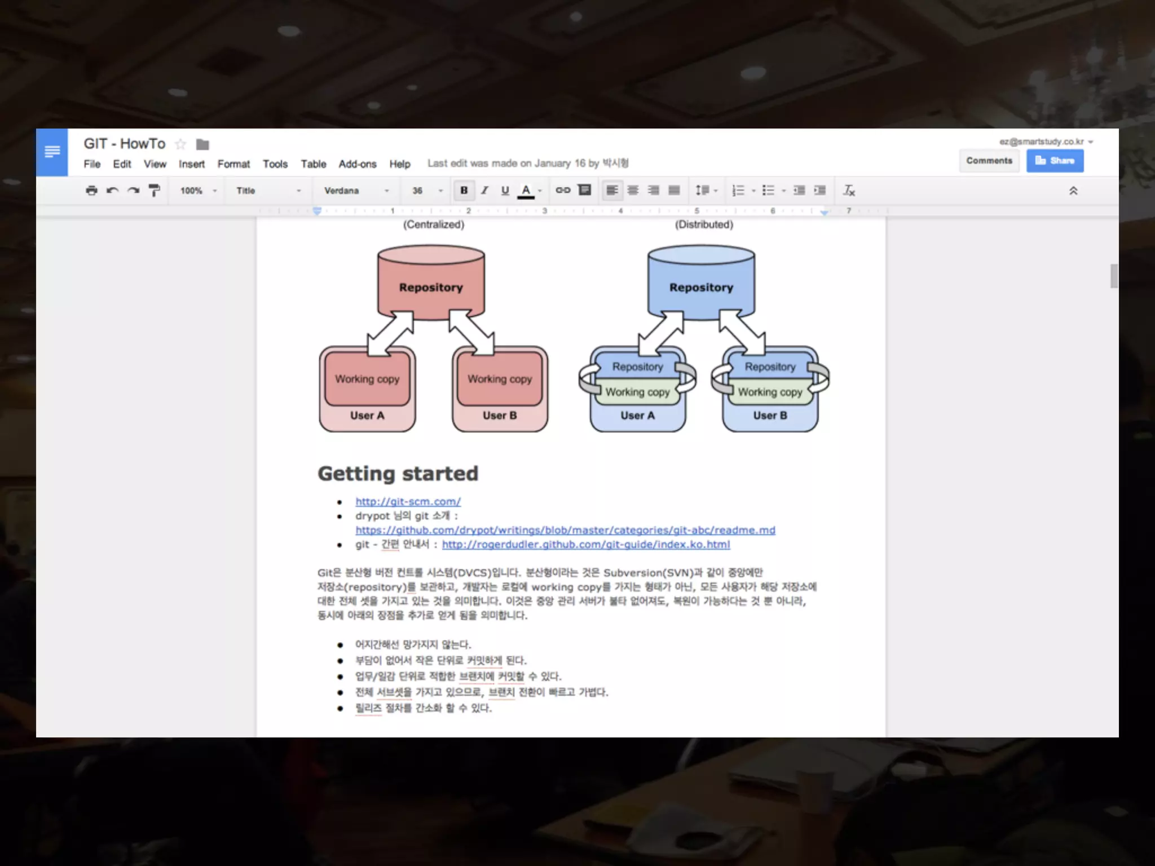This screenshot has height=866, width=1155.
Task: Select the paint format tool
Action: click(x=154, y=191)
